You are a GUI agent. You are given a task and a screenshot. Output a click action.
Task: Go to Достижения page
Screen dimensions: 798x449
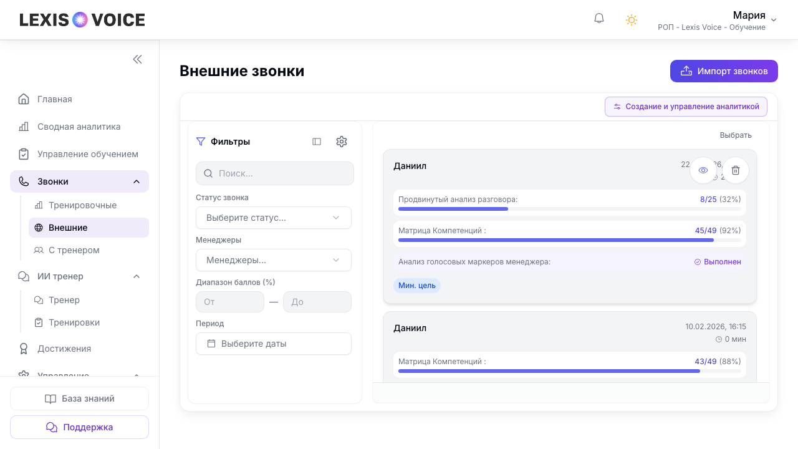coord(79,349)
